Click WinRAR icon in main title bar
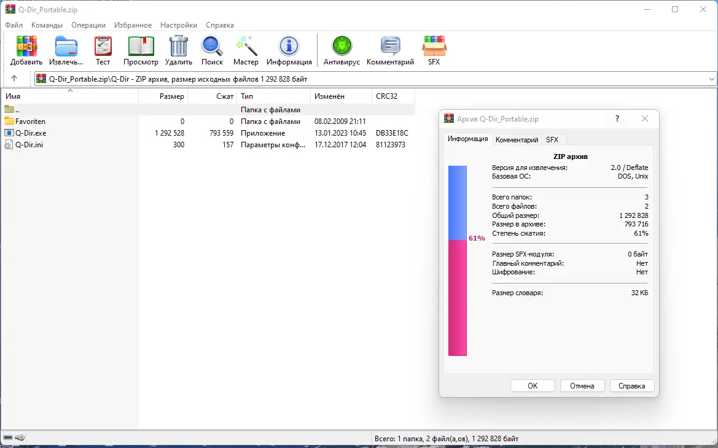The image size is (718, 448). (x=10, y=9)
